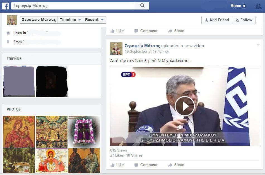Image resolution: width=265 pixels, height=175 pixels.
Task: Play the Michaloliakos interview video
Action: (185, 106)
